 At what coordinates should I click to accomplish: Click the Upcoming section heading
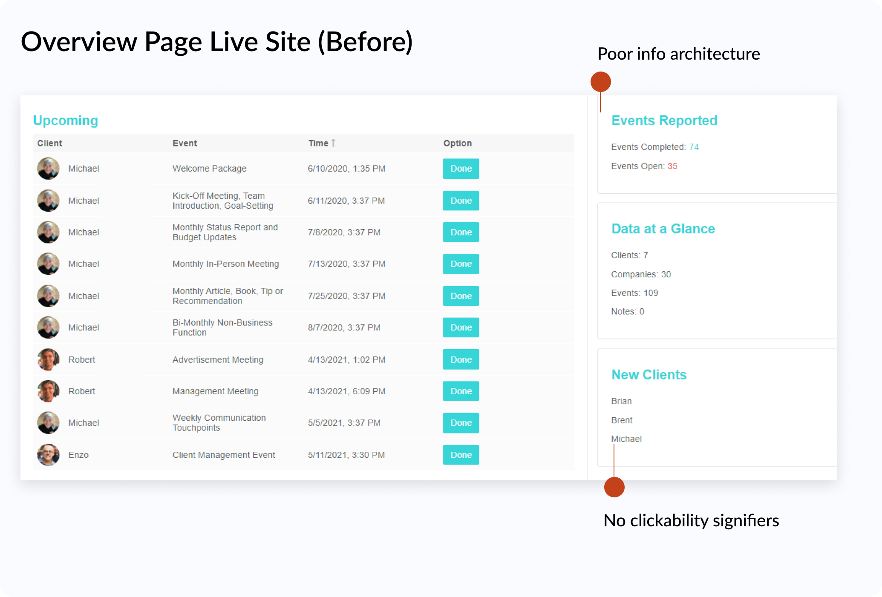66,121
